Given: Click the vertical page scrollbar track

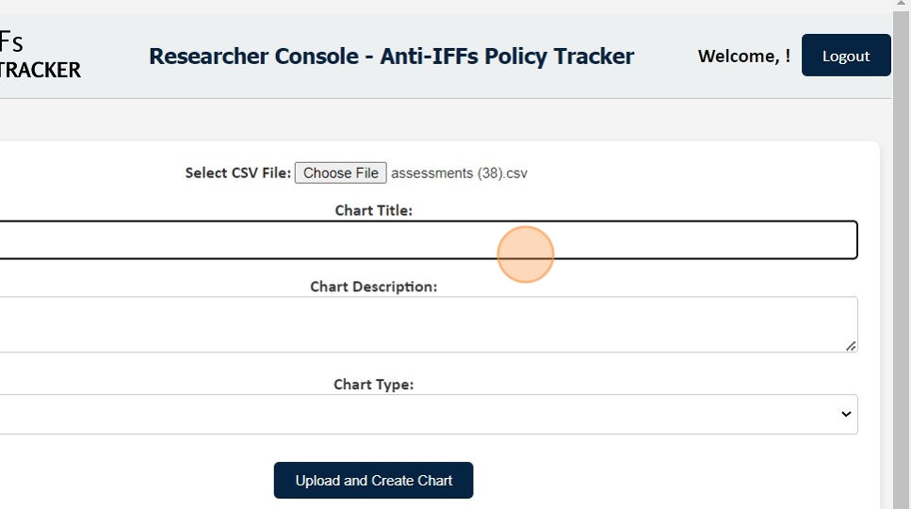Looking at the screenshot, I should pos(902,283).
